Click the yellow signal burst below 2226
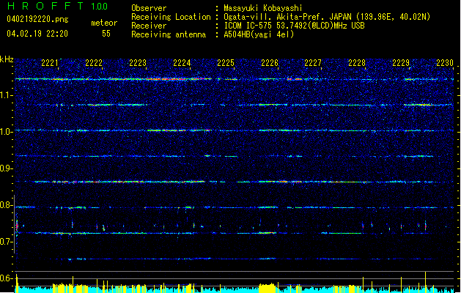 coord(267,288)
